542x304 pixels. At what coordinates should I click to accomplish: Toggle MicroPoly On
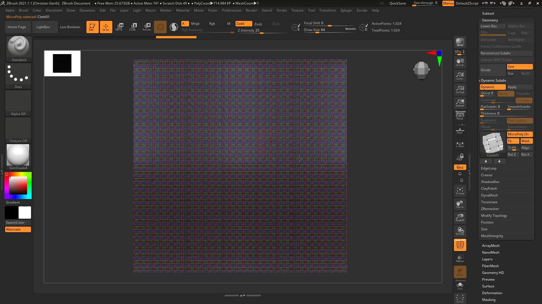[520, 134]
